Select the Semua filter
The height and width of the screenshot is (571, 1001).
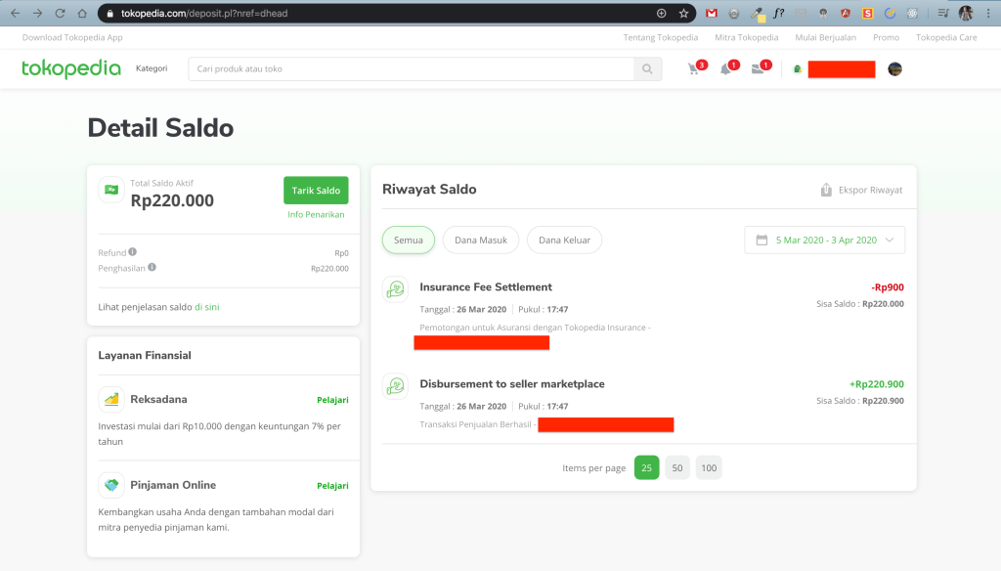409,240
